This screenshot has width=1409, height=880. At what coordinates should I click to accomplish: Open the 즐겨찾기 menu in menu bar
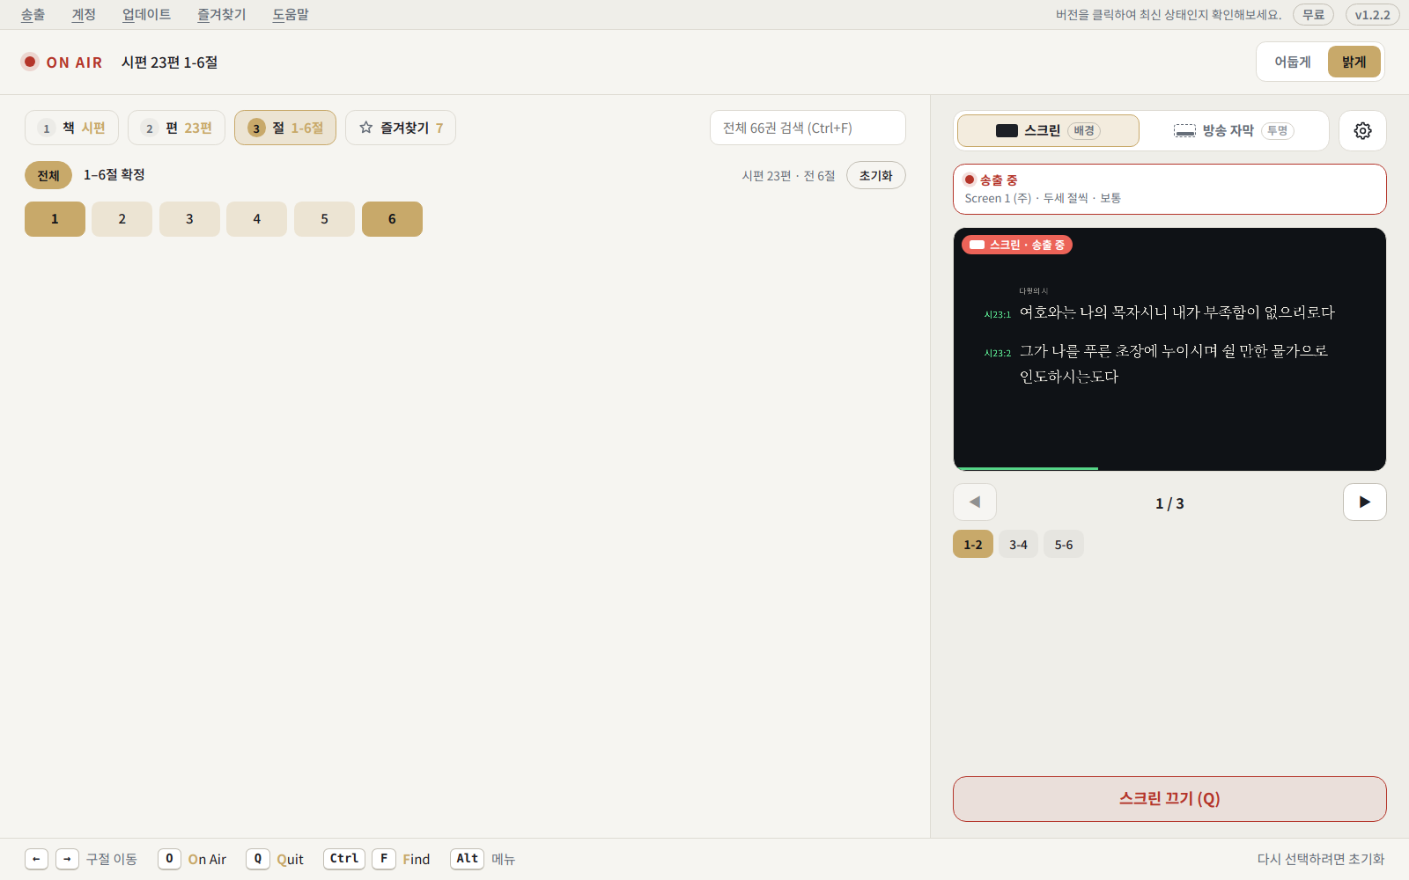(x=221, y=14)
